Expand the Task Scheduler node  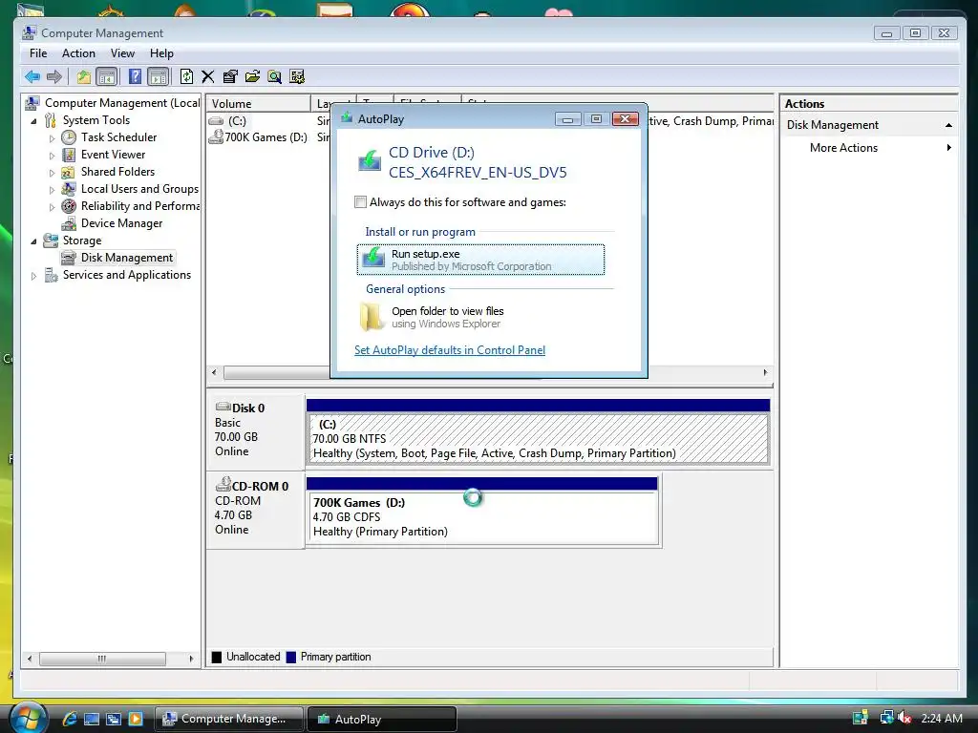pos(52,138)
